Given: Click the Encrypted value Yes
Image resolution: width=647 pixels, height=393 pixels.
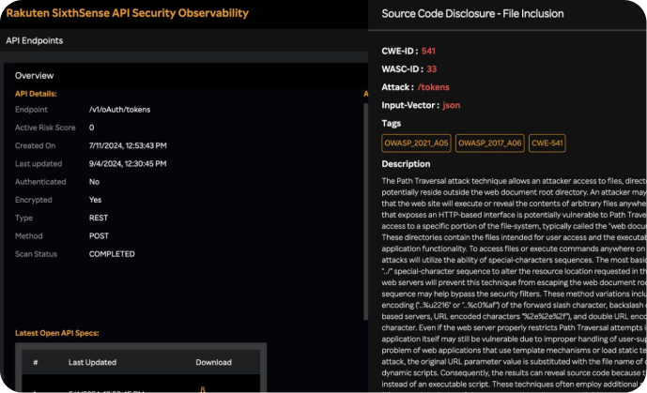Looking at the screenshot, I should pos(96,200).
